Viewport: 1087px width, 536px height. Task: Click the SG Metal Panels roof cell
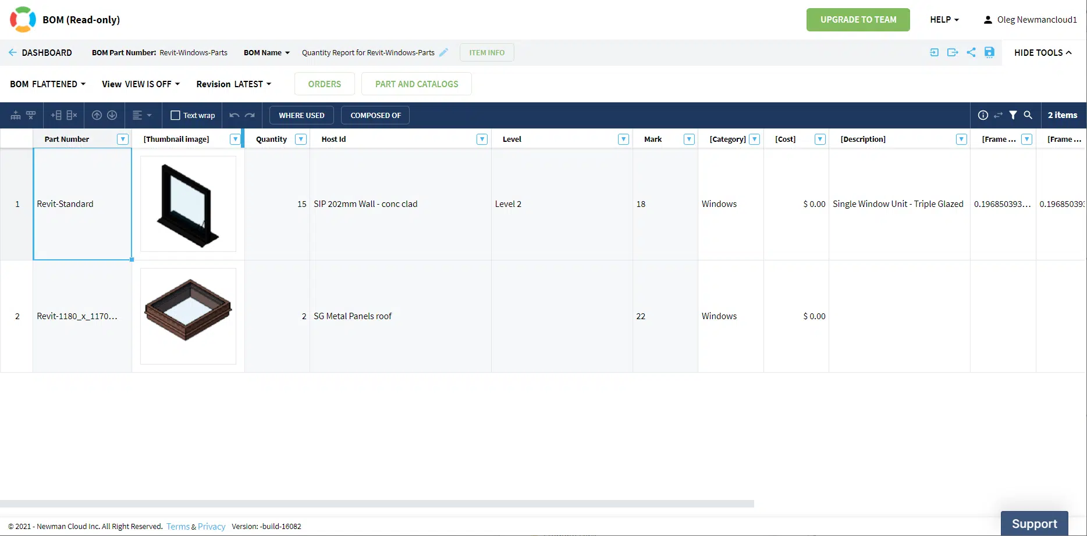[x=400, y=316]
